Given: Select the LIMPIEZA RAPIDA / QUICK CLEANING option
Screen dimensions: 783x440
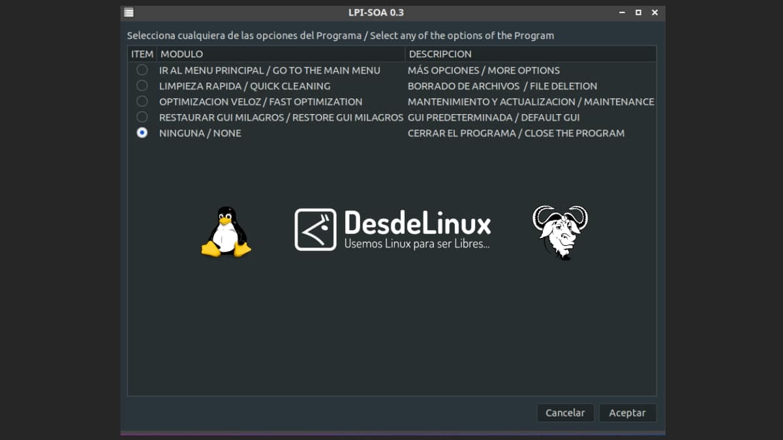Looking at the screenshot, I should (142, 85).
